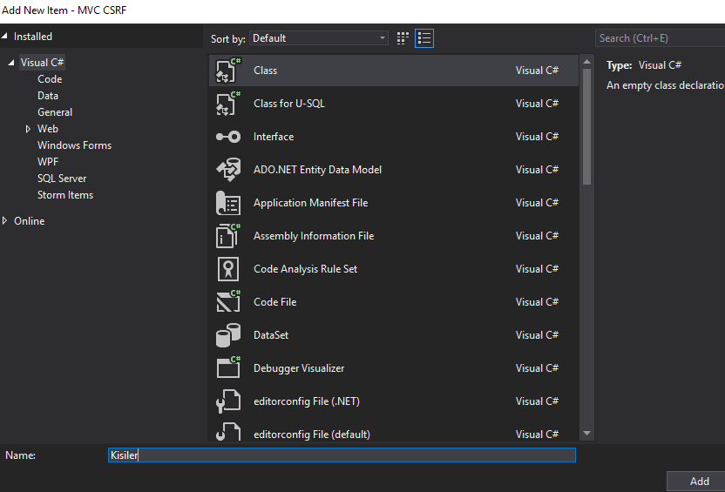Select the General category
The width and height of the screenshot is (725, 492).
pos(55,112)
